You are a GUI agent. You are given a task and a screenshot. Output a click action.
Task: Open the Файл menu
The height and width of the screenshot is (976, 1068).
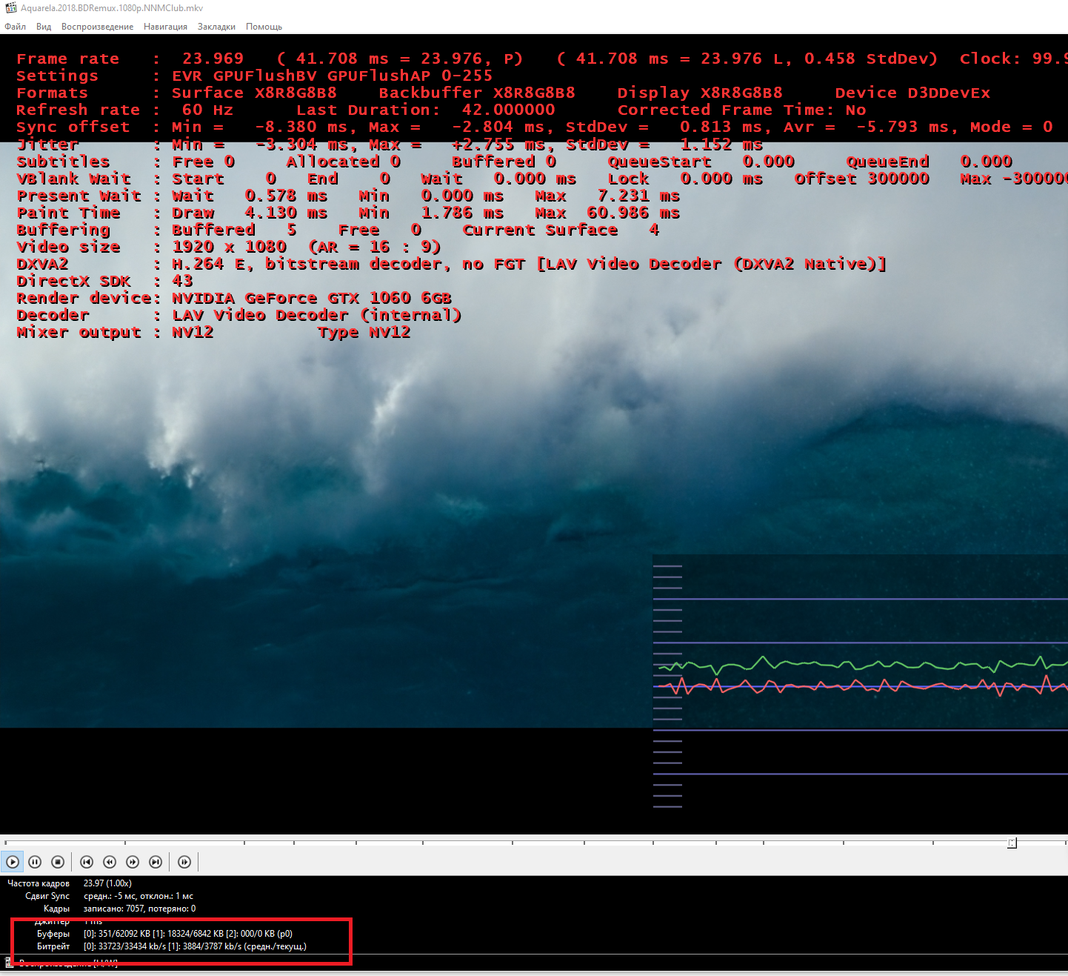click(x=16, y=27)
